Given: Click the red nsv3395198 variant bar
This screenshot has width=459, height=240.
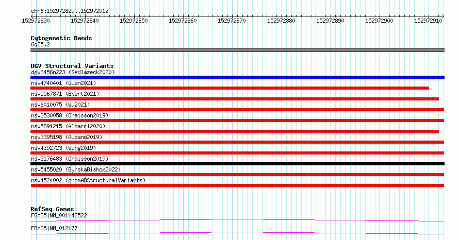Looking at the screenshot, I should pyautogui.click(x=237, y=142).
